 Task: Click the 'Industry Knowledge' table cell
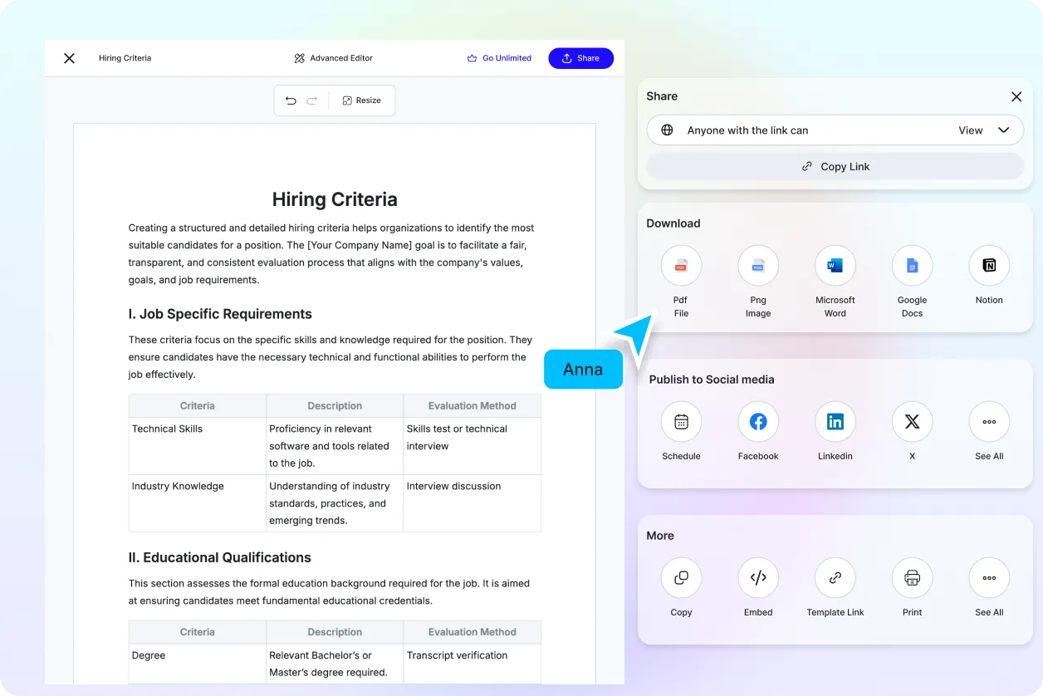click(198, 503)
